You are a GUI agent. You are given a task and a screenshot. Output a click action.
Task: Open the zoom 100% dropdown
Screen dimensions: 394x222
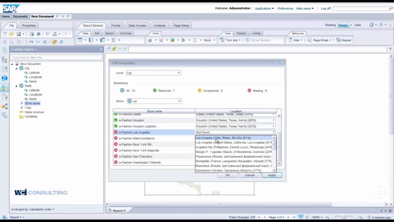point(317,217)
